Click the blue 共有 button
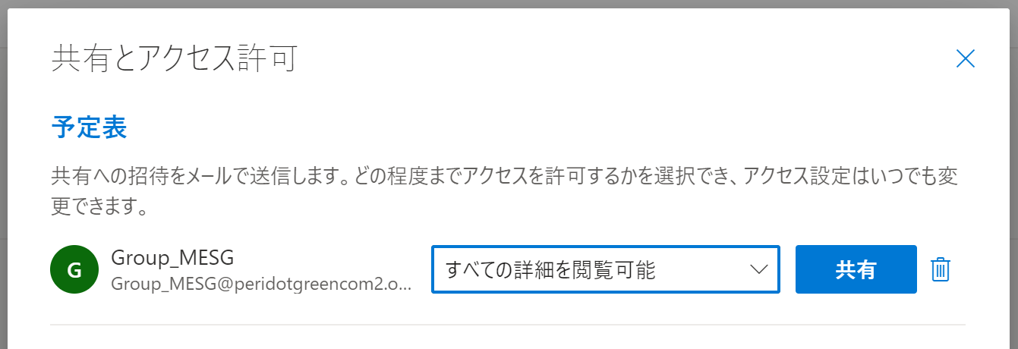 (x=856, y=269)
